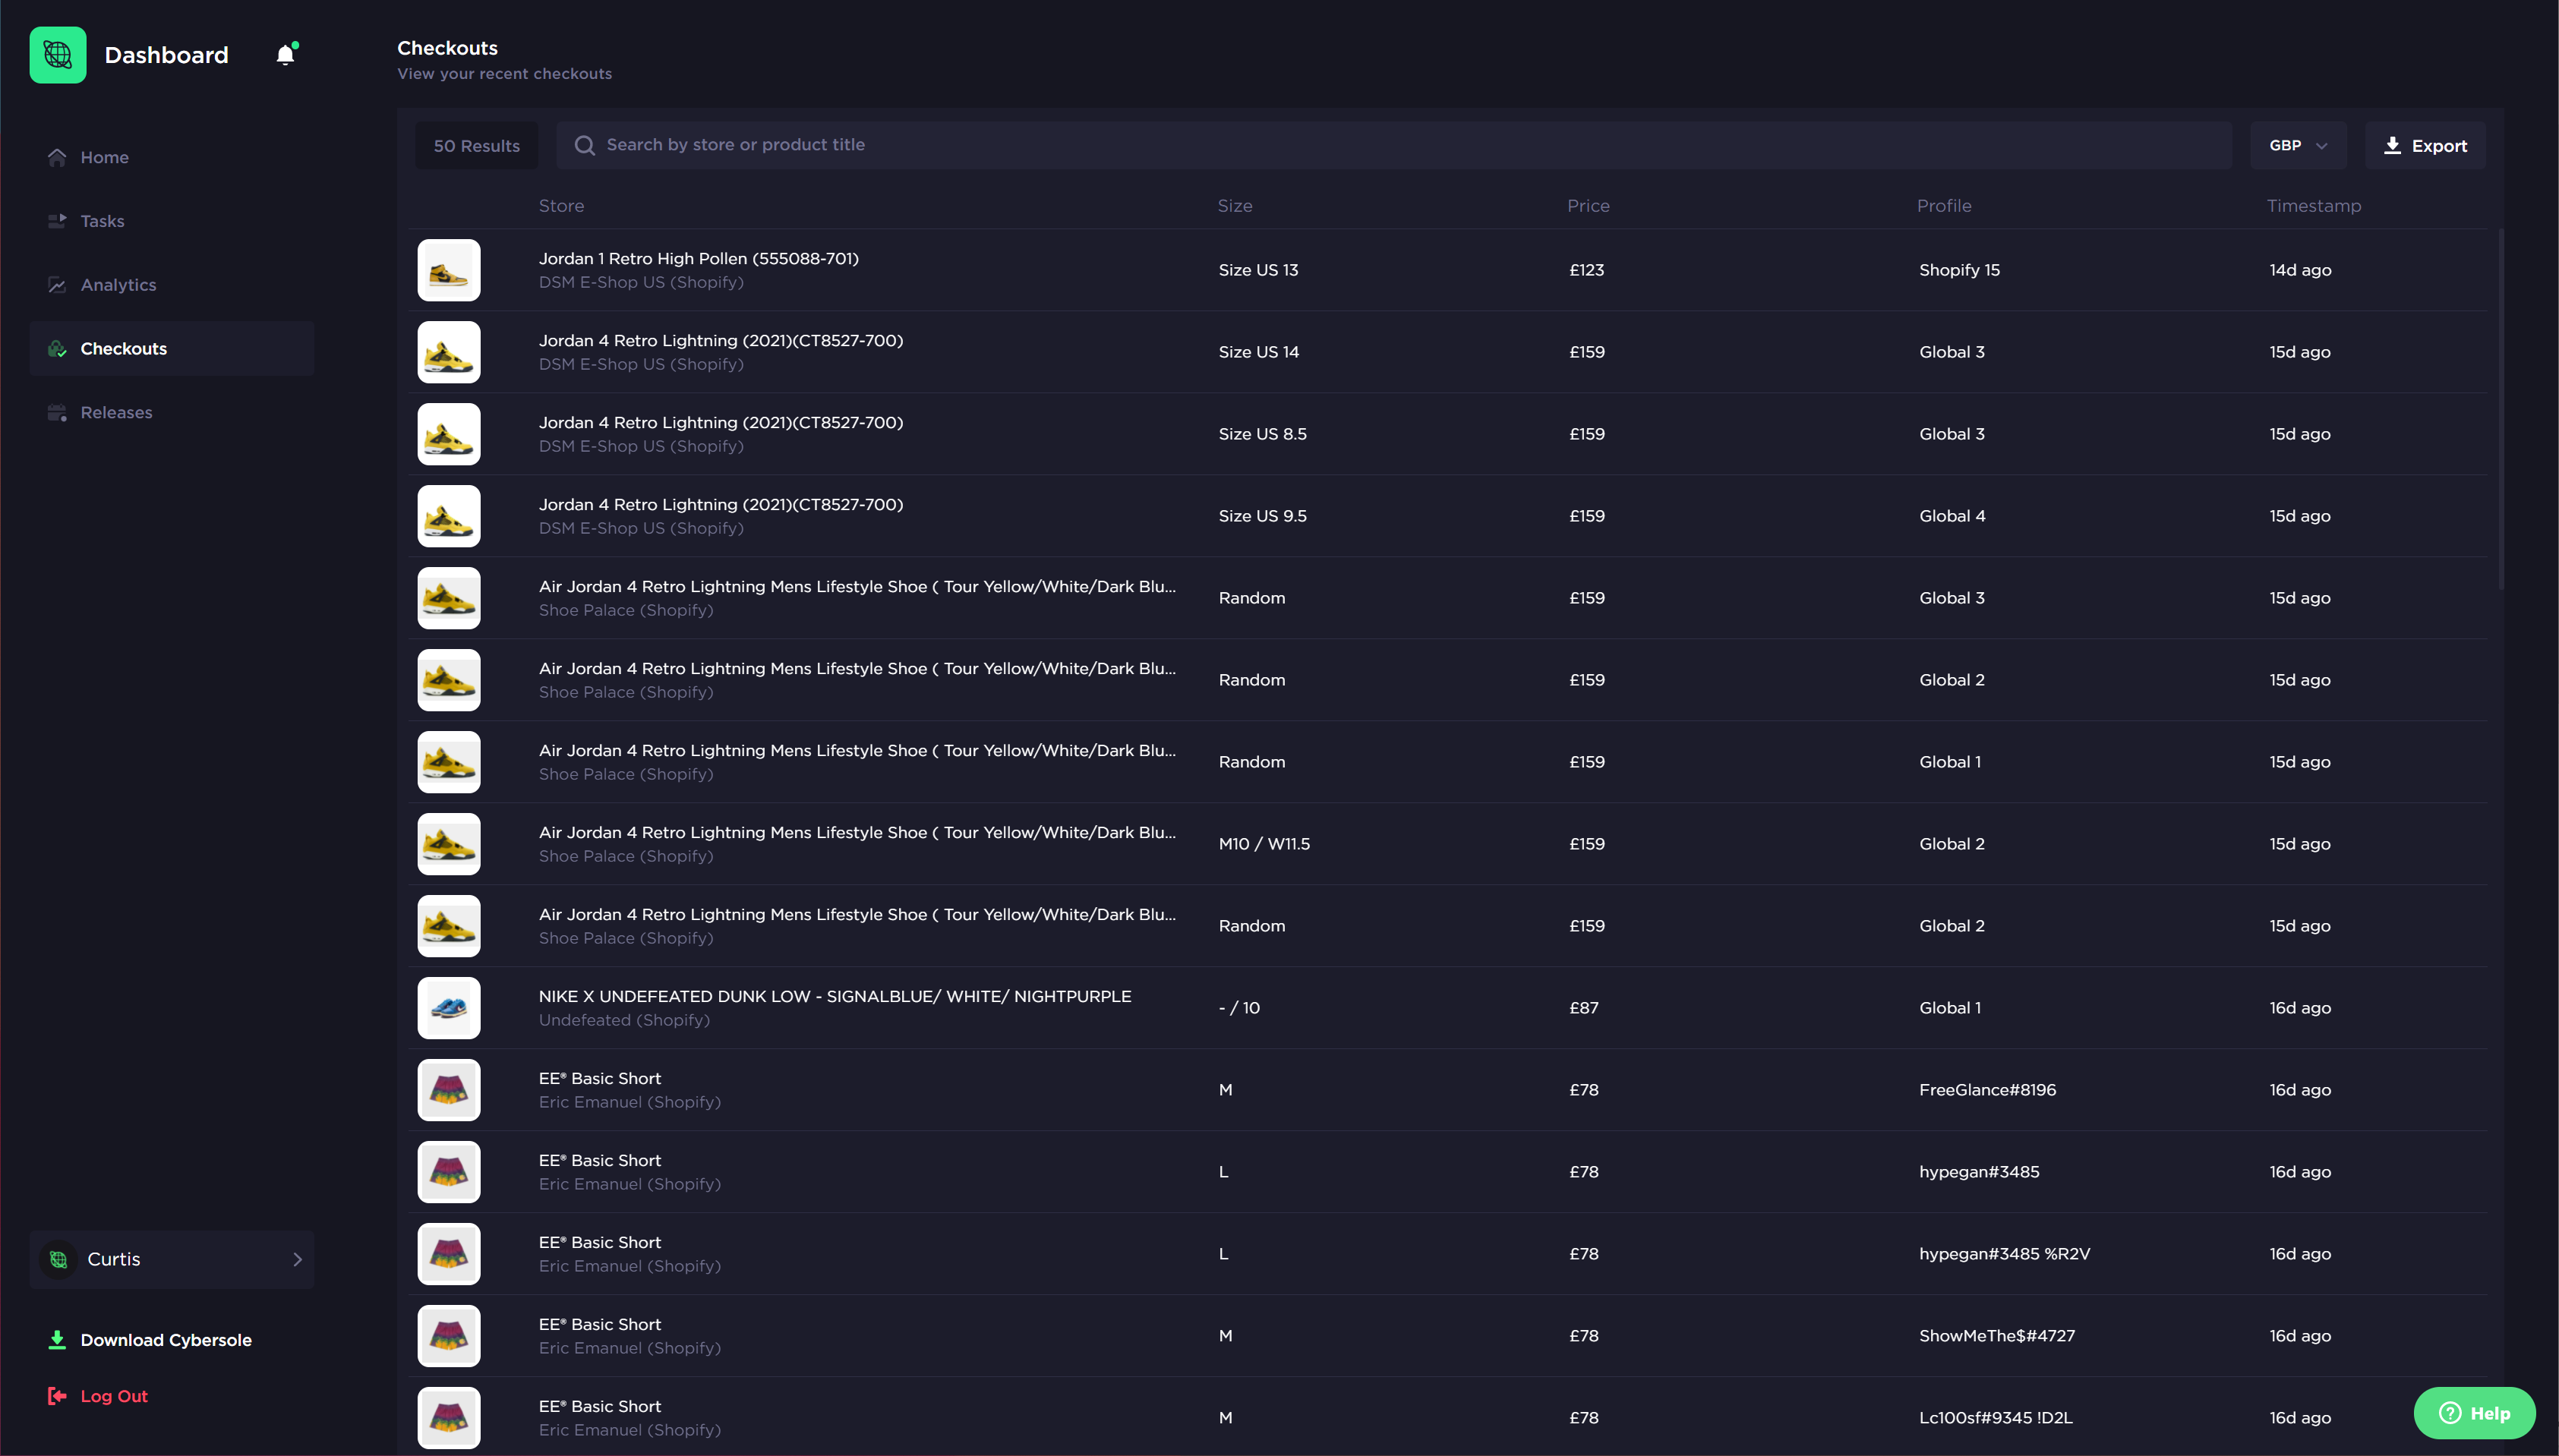Click Shopify 15 profile cell
This screenshot has height=1456, width=2559.
(x=1959, y=270)
